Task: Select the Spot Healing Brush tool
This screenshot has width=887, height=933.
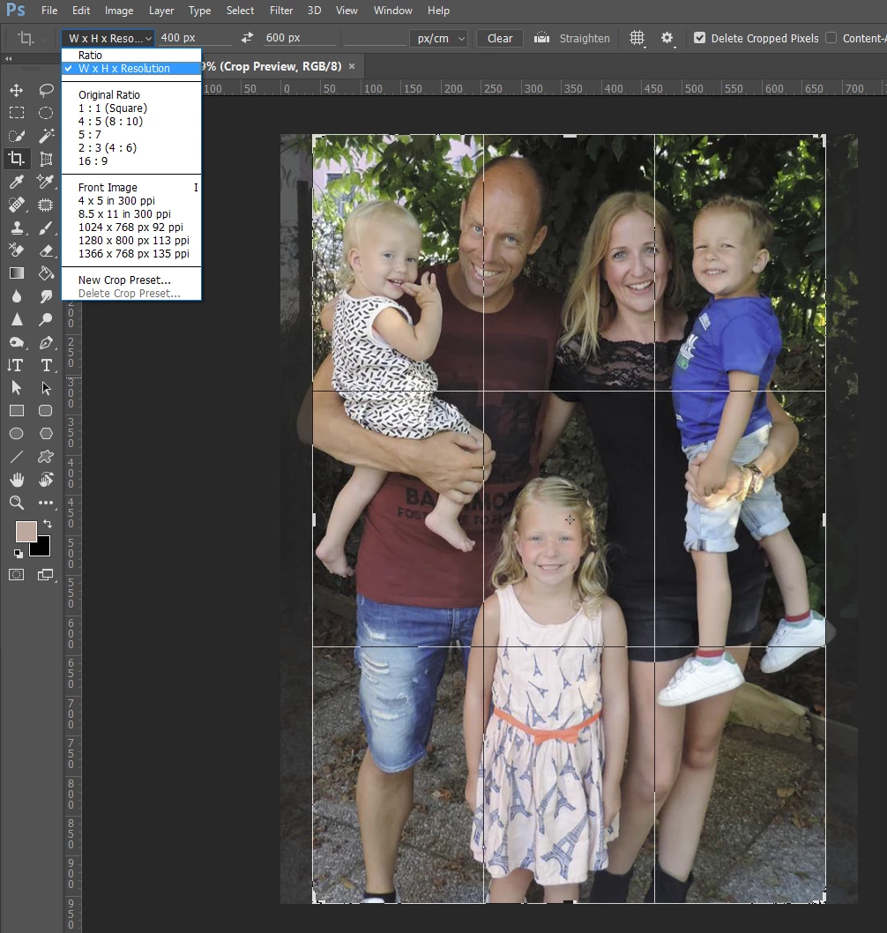Action: [x=17, y=205]
